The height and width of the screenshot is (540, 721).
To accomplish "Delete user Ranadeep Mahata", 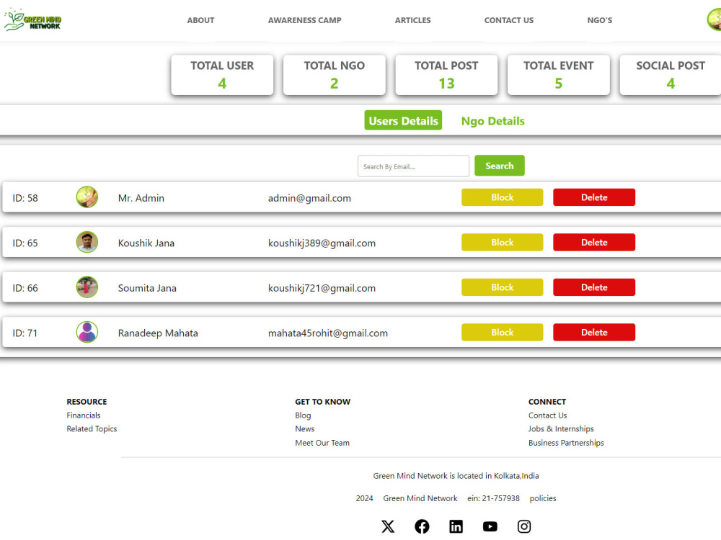I will pyautogui.click(x=594, y=333).
